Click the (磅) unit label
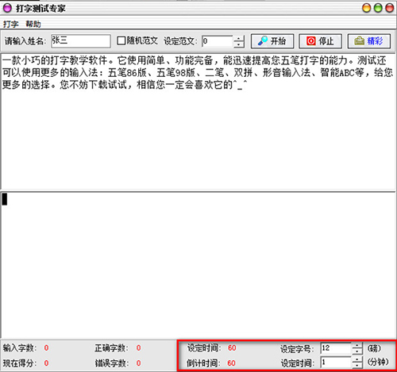 pyautogui.click(x=374, y=348)
